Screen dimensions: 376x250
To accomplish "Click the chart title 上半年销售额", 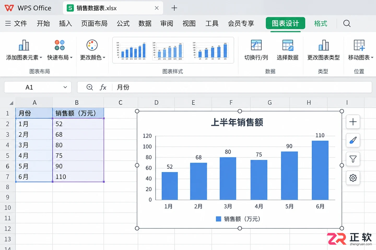I will coord(237,122).
